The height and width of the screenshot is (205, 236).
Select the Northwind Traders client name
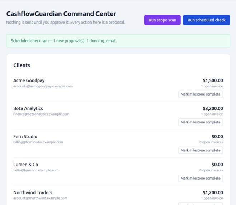point(33,192)
